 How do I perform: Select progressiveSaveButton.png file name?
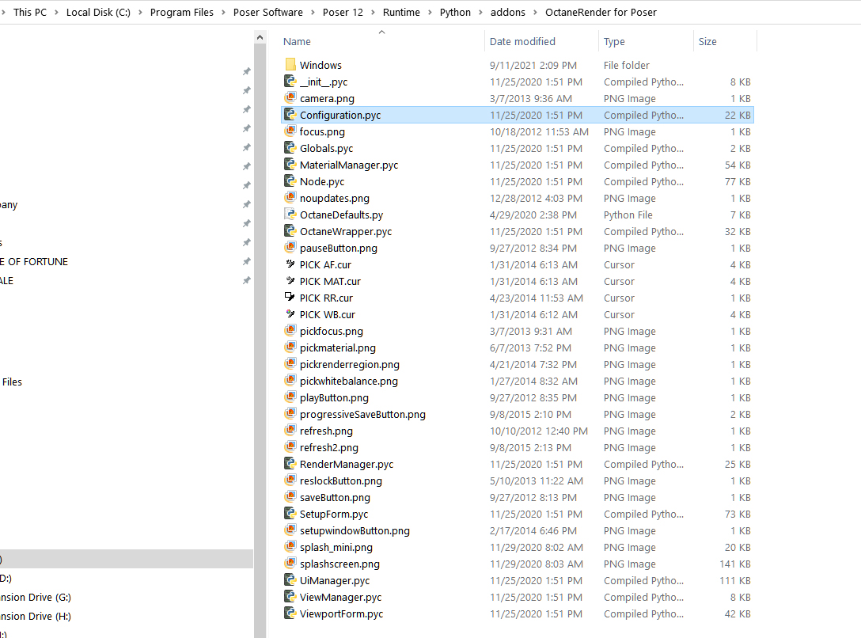[362, 414]
